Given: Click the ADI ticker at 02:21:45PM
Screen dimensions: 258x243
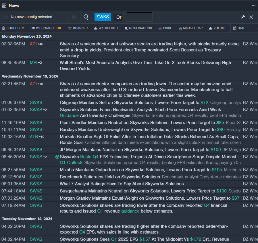Looking at the screenshot, I should click(33, 84).
